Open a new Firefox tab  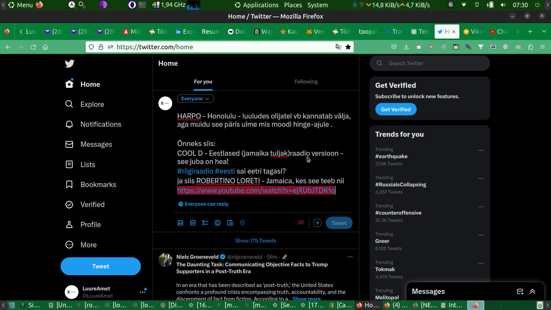coord(530,31)
